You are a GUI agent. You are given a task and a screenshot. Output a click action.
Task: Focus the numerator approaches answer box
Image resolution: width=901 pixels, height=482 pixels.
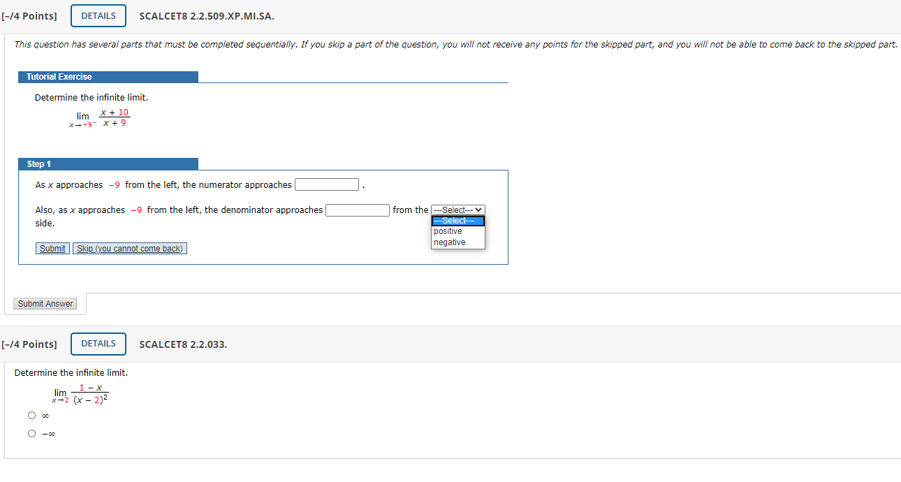click(327, 185)
